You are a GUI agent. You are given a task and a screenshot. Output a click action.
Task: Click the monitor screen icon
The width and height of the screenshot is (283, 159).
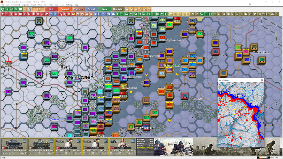127,14
